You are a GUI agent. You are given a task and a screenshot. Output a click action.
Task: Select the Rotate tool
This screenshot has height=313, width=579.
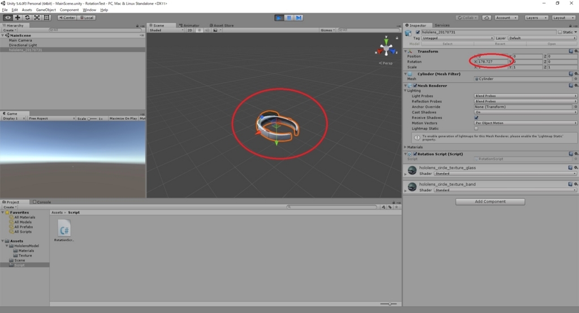(27, 17)
